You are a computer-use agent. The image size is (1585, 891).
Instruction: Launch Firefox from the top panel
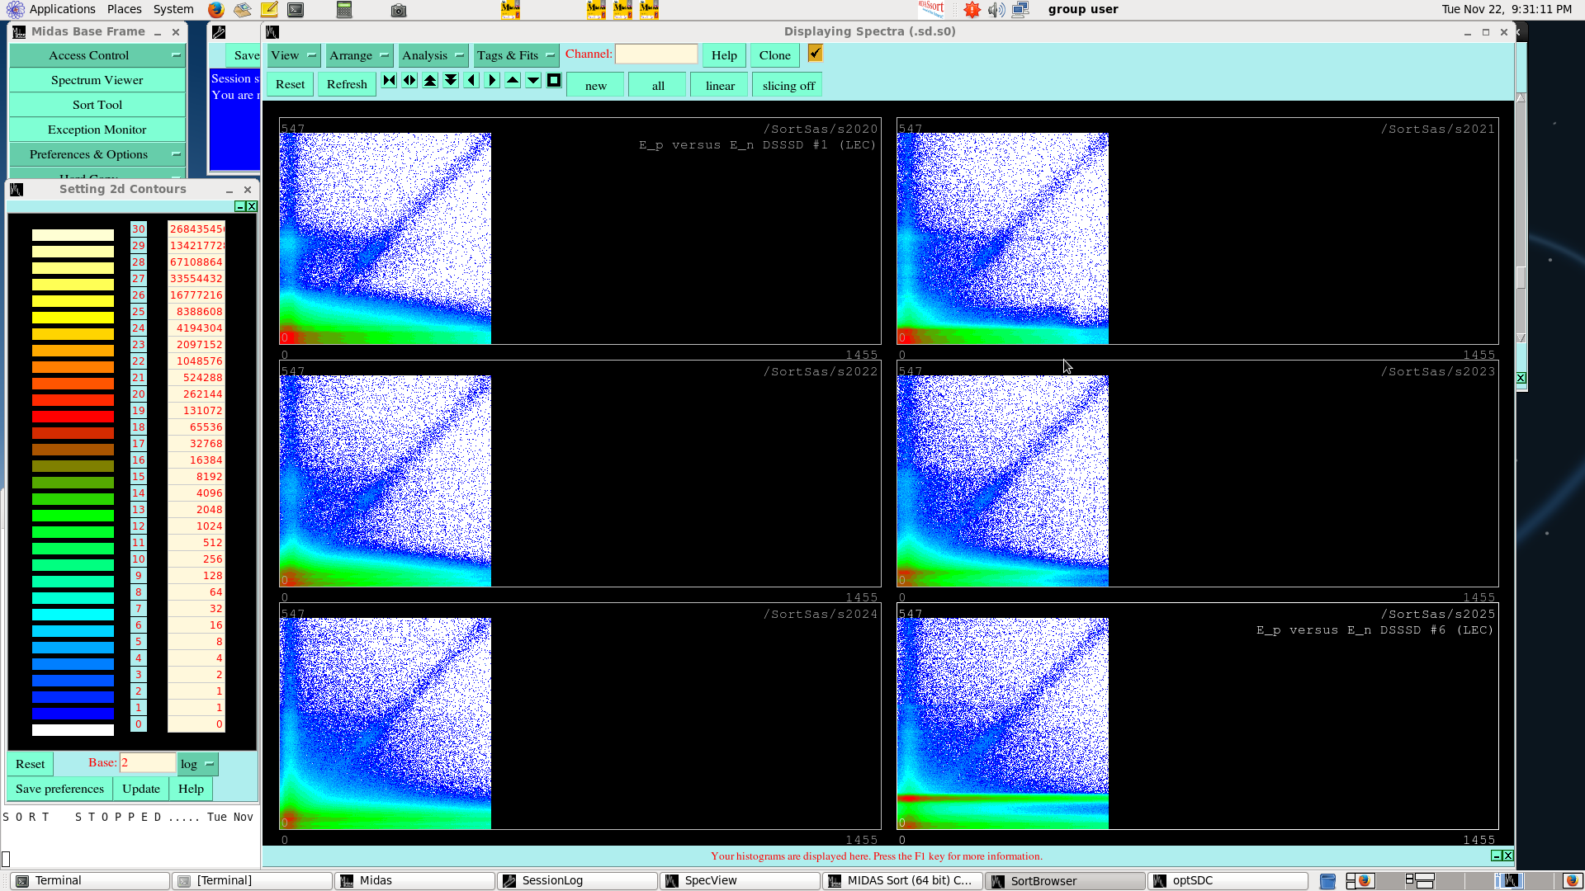[x=216, y=10]
